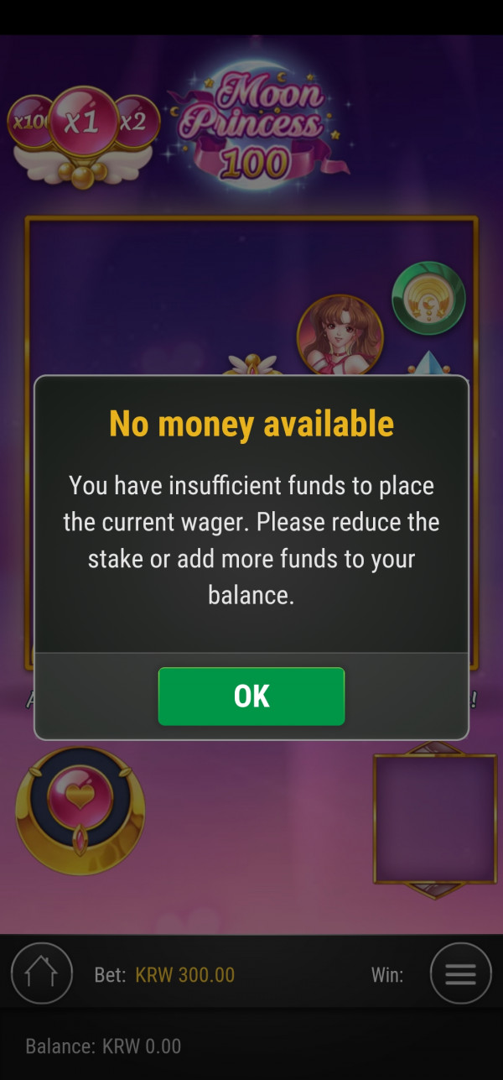Tap the insufficient funds message text
The image size is (503, 1080).
click(251, 540)
